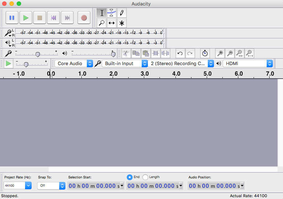This screenshot has height=199, width=283.
Task: Open the playback meter speaker menu
Action: coord(8,43)
